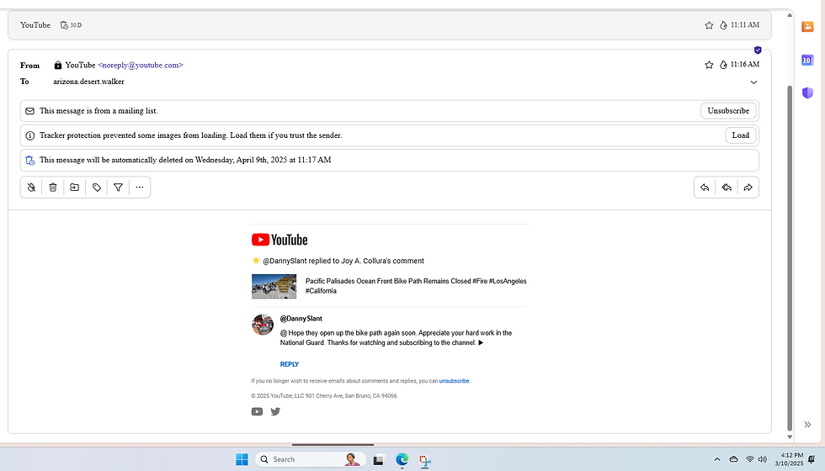
Task: Open the move-to-folder menu
Action: (75, 187)
